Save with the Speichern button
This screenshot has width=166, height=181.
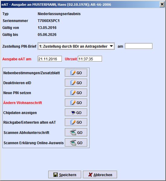[65, 175]
